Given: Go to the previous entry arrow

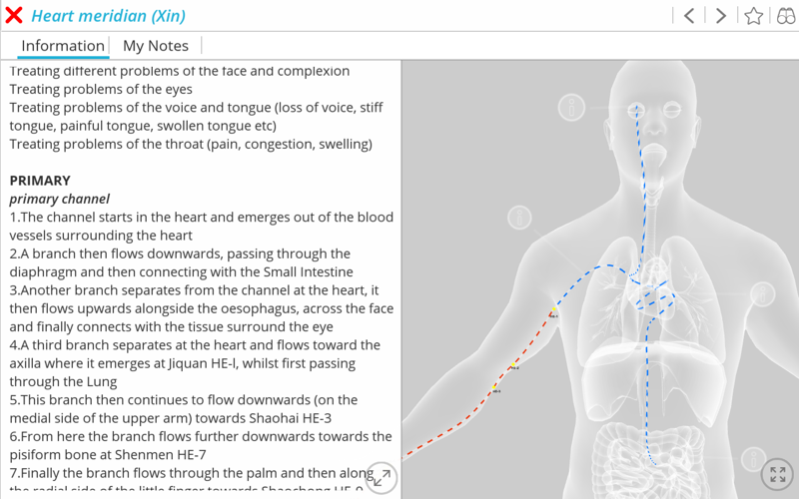Looking at the screenshot, I should pyautogui.click(x=689, y=16).
